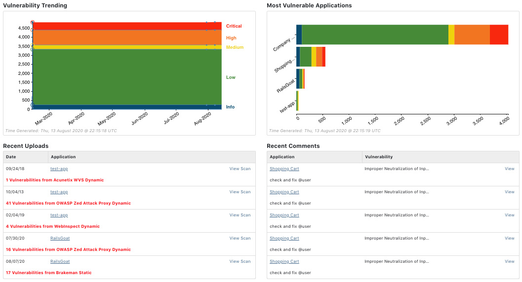Click the large green segment of Company bar

[375, 35]
